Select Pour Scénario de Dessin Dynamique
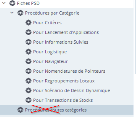Viewport: 136px width, 117px height. point(72,90)
